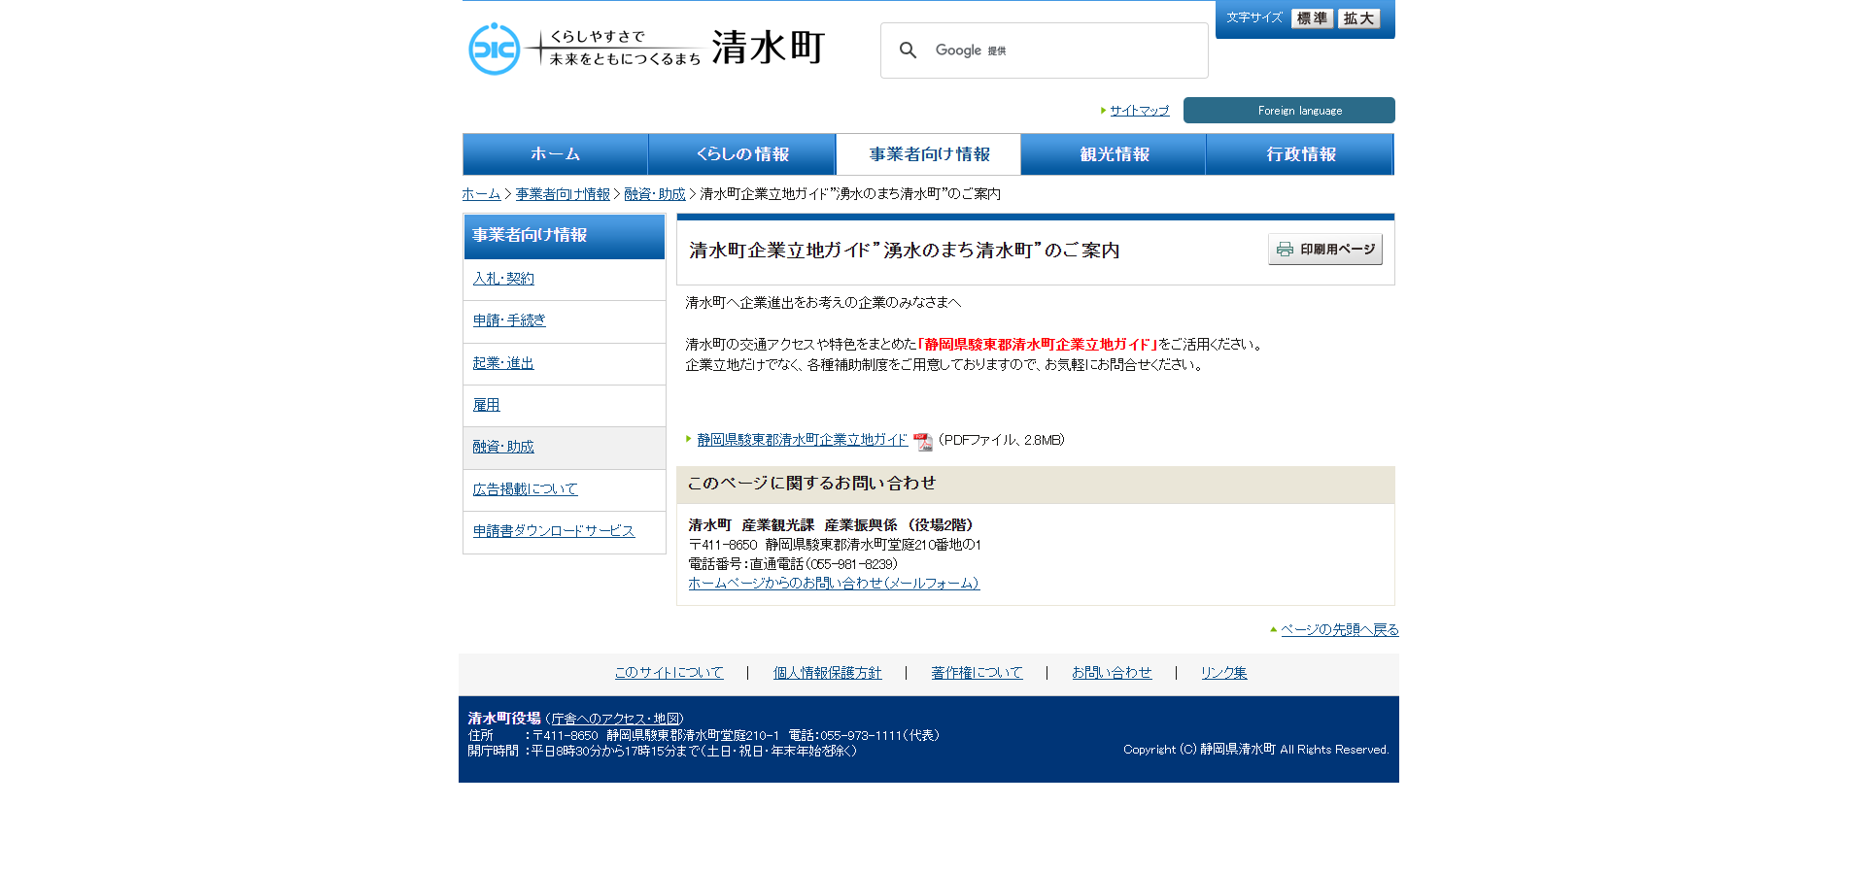Open the 個人情報保護方針 footer link
1853x872 pixels.
coord(828,673)
